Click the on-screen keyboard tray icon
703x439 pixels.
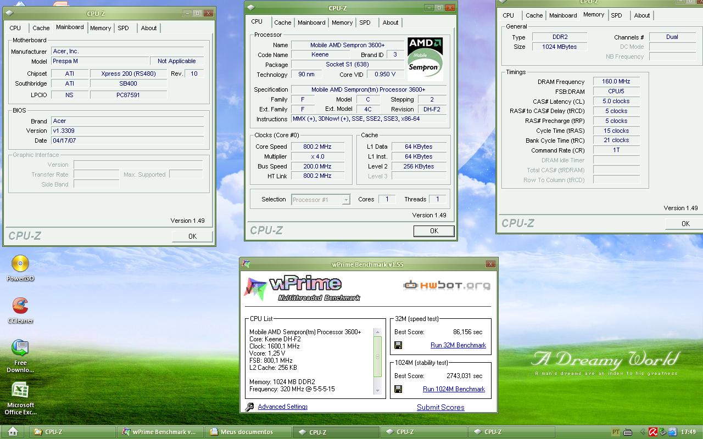tap(628, 432)
